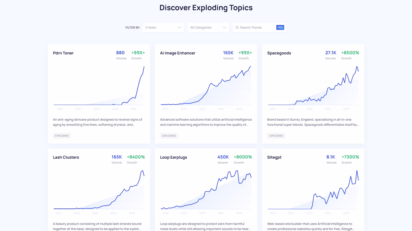412x231 pixels.
Task: Click into the Search Trends input field
Action: pyautogui.click(x=256, y=27)
